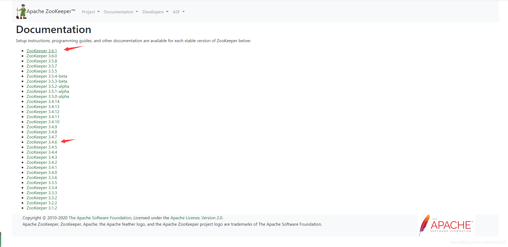Viewport: 508px width, 247px height.
Task: Open ZooKeeper 3.5.3-beta documentation link
Action: [x=47, y=81]
